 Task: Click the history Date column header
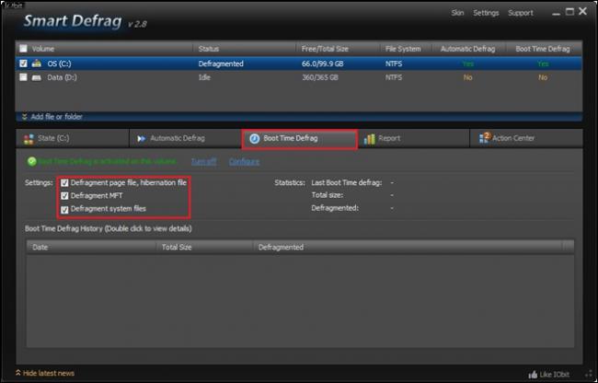tap(40, 247)
